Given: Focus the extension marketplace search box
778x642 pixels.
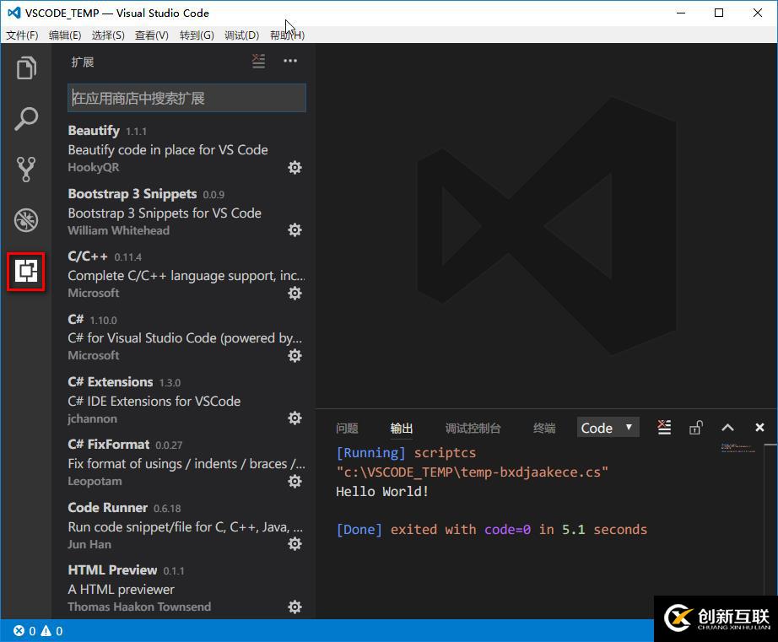Looking at the screenshot, I should pyautogui.click(x=186, y=98).
